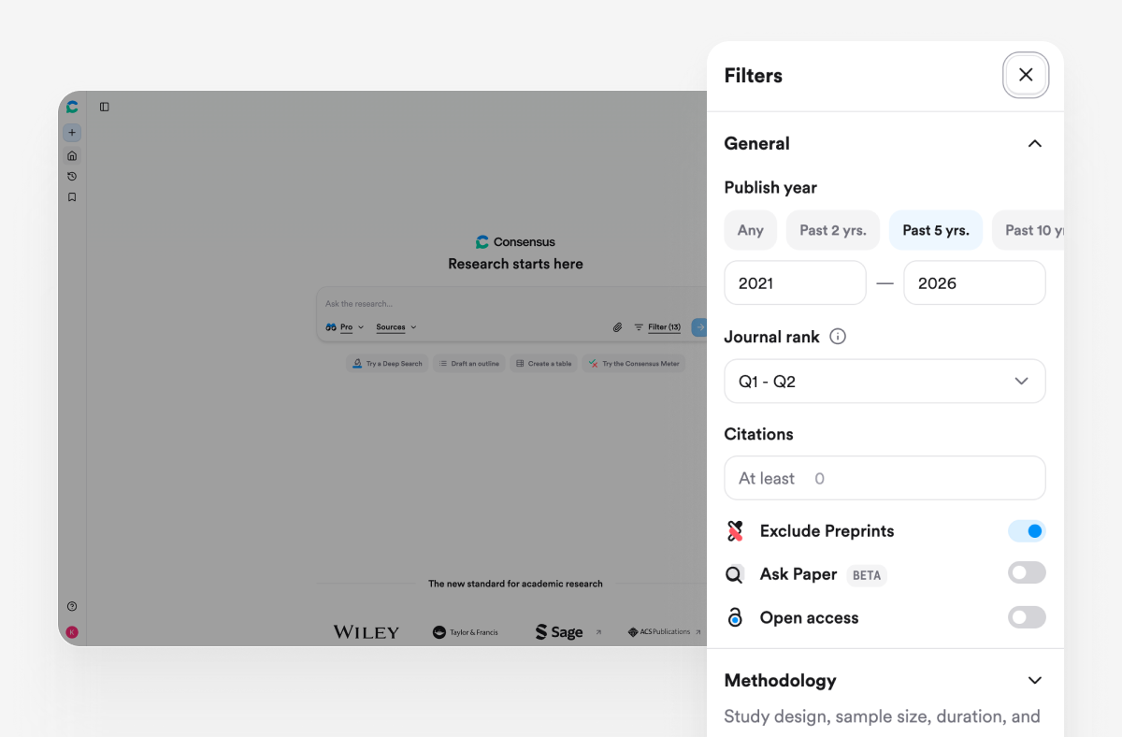Open Filter (13) in search bar

657,327
